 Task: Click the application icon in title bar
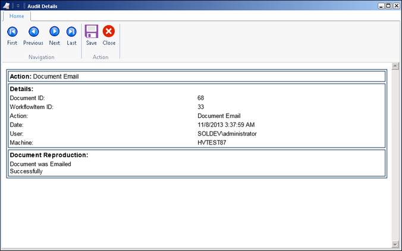tap(7, 5)
